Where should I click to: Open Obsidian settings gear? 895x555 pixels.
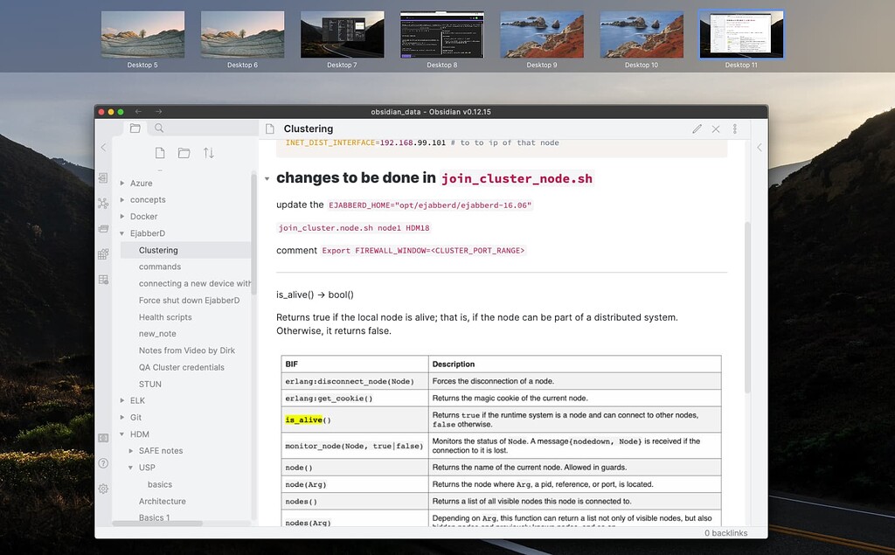(x=103, y=489)
